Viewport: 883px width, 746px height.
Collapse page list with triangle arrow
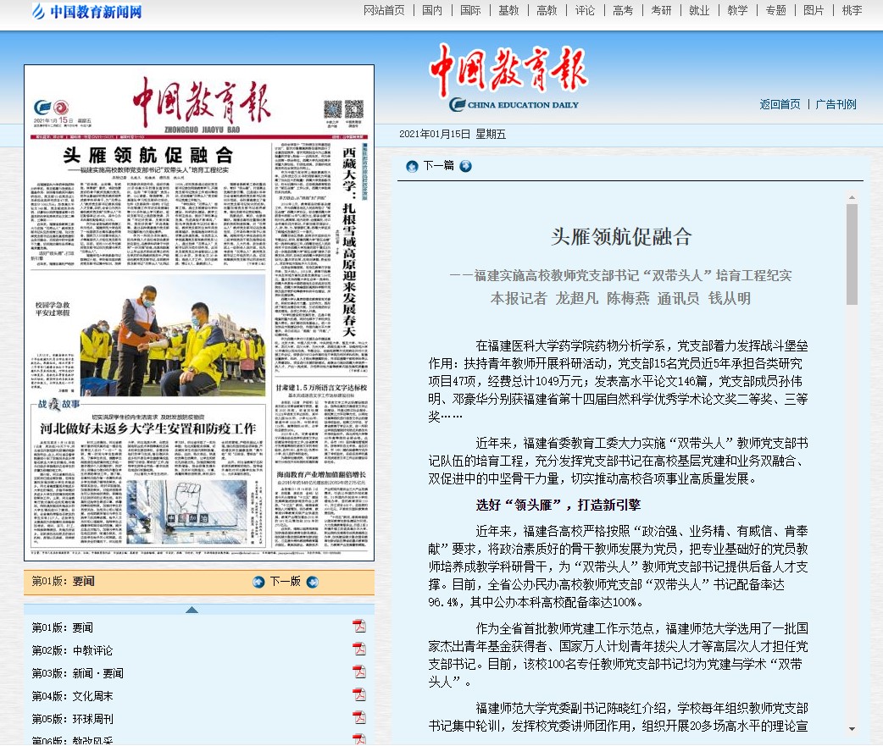point(192,610)
